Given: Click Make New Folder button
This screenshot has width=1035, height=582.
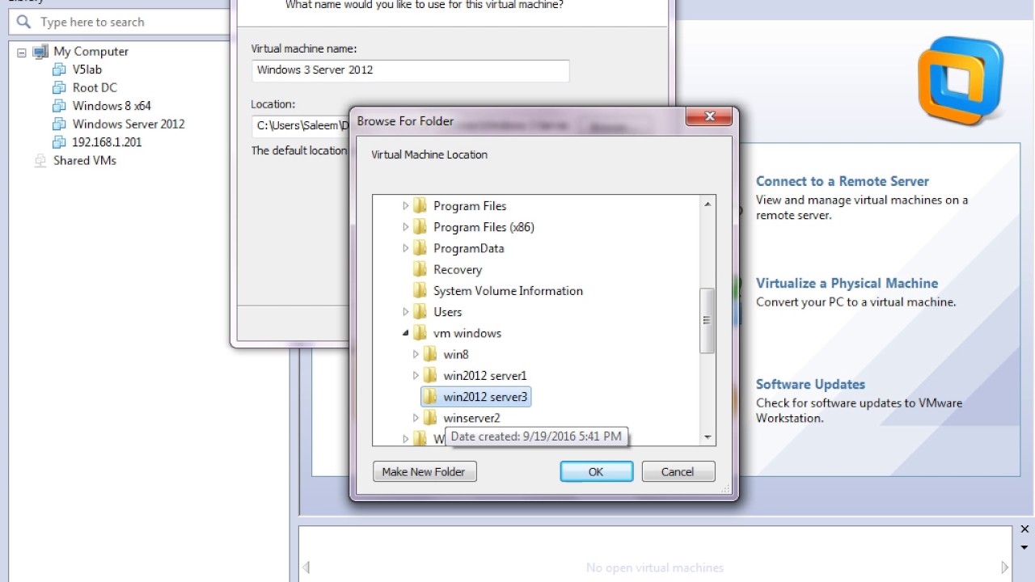Looking at the screenshot, I should point(425,471).
